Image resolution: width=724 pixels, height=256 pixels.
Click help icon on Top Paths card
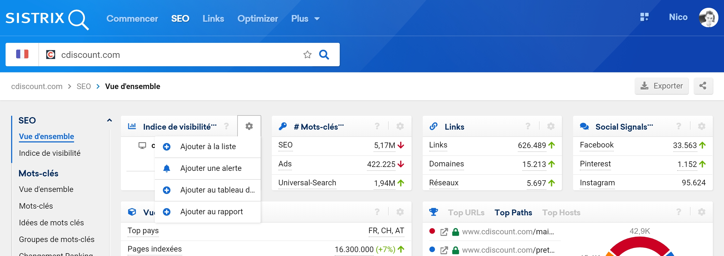(679, 212)
